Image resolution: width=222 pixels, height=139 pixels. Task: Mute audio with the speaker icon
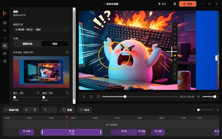(x=198, y=97)
